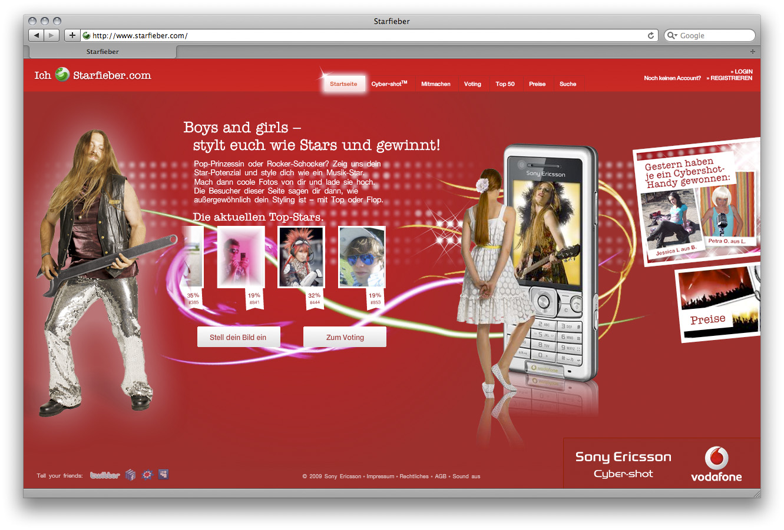Screen dimensions: 784x530
Task: Open the Cyber-shot navigation tab
Action: [x=389, y=84]
